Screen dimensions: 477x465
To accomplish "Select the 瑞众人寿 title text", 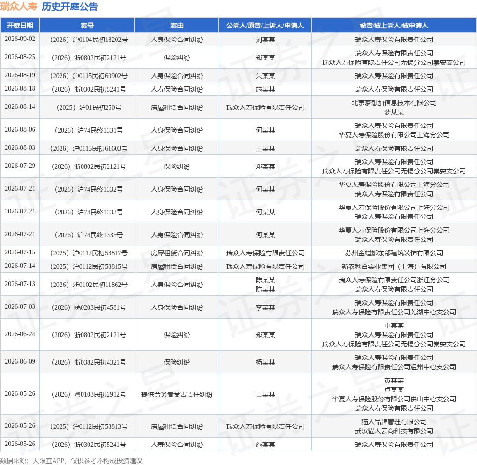I will pyautogui.click(x=19, y=7).
